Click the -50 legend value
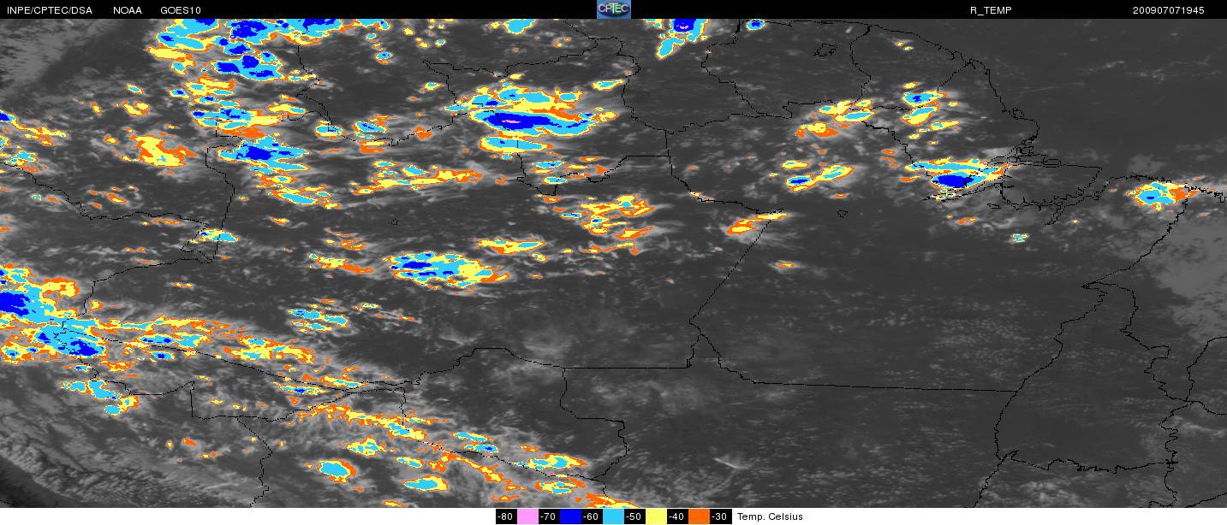The width and height of the screenshot is (1227, 525). click(x=634, y=516)
